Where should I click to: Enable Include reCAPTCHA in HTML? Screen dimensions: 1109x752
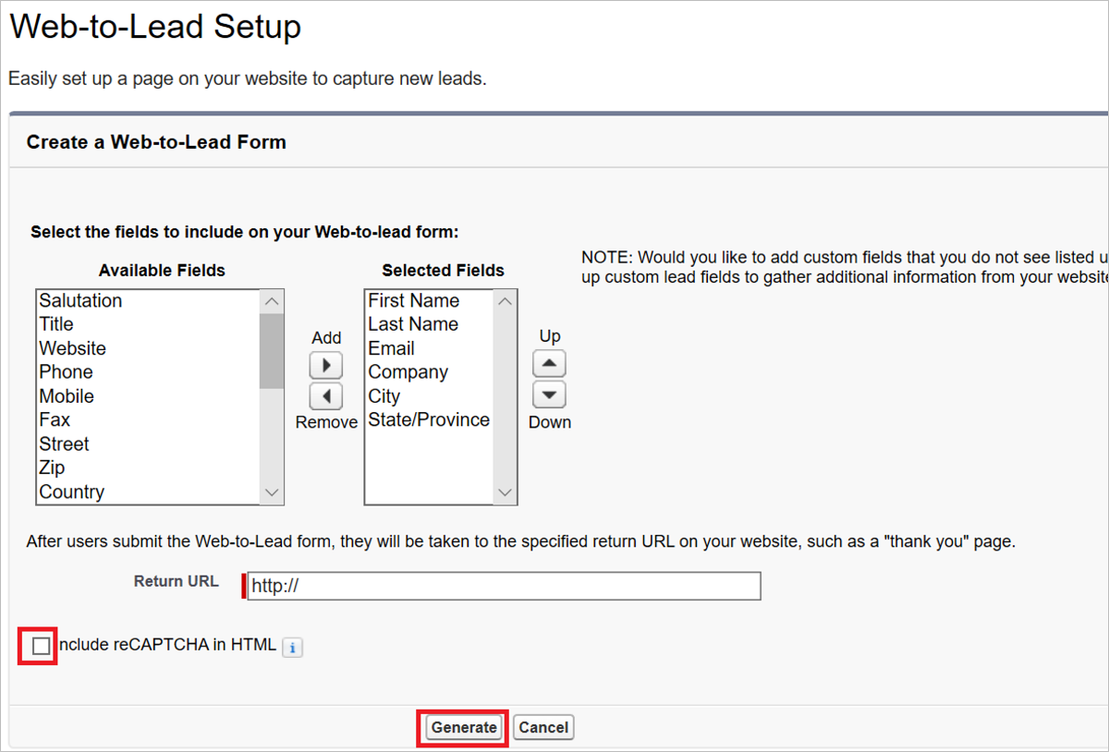pyautogui.click(x=37, y=645)
